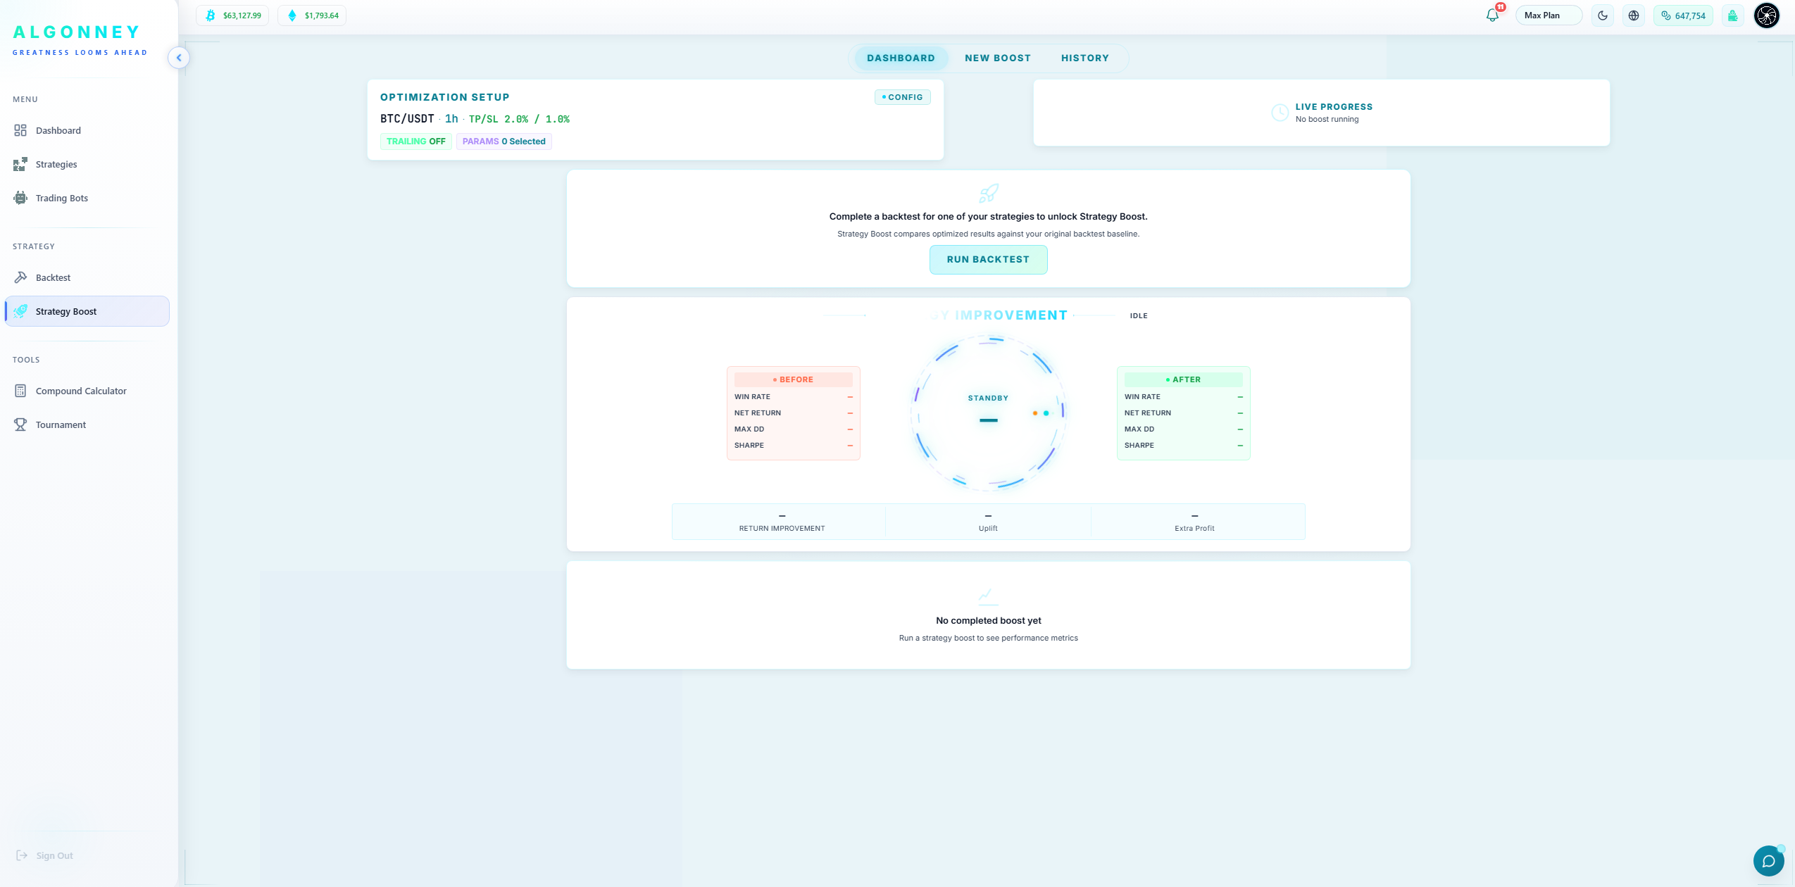Toggle dark mode with moon icon
This screenshot has height=887, width=1795.
coord(1603,15)
